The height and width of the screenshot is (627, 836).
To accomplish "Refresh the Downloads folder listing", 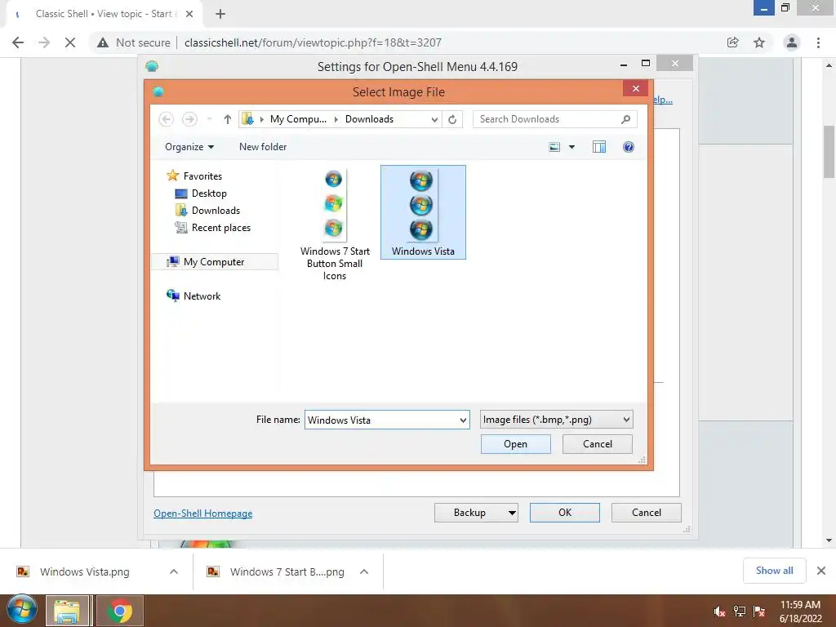I will coord(452,119).
